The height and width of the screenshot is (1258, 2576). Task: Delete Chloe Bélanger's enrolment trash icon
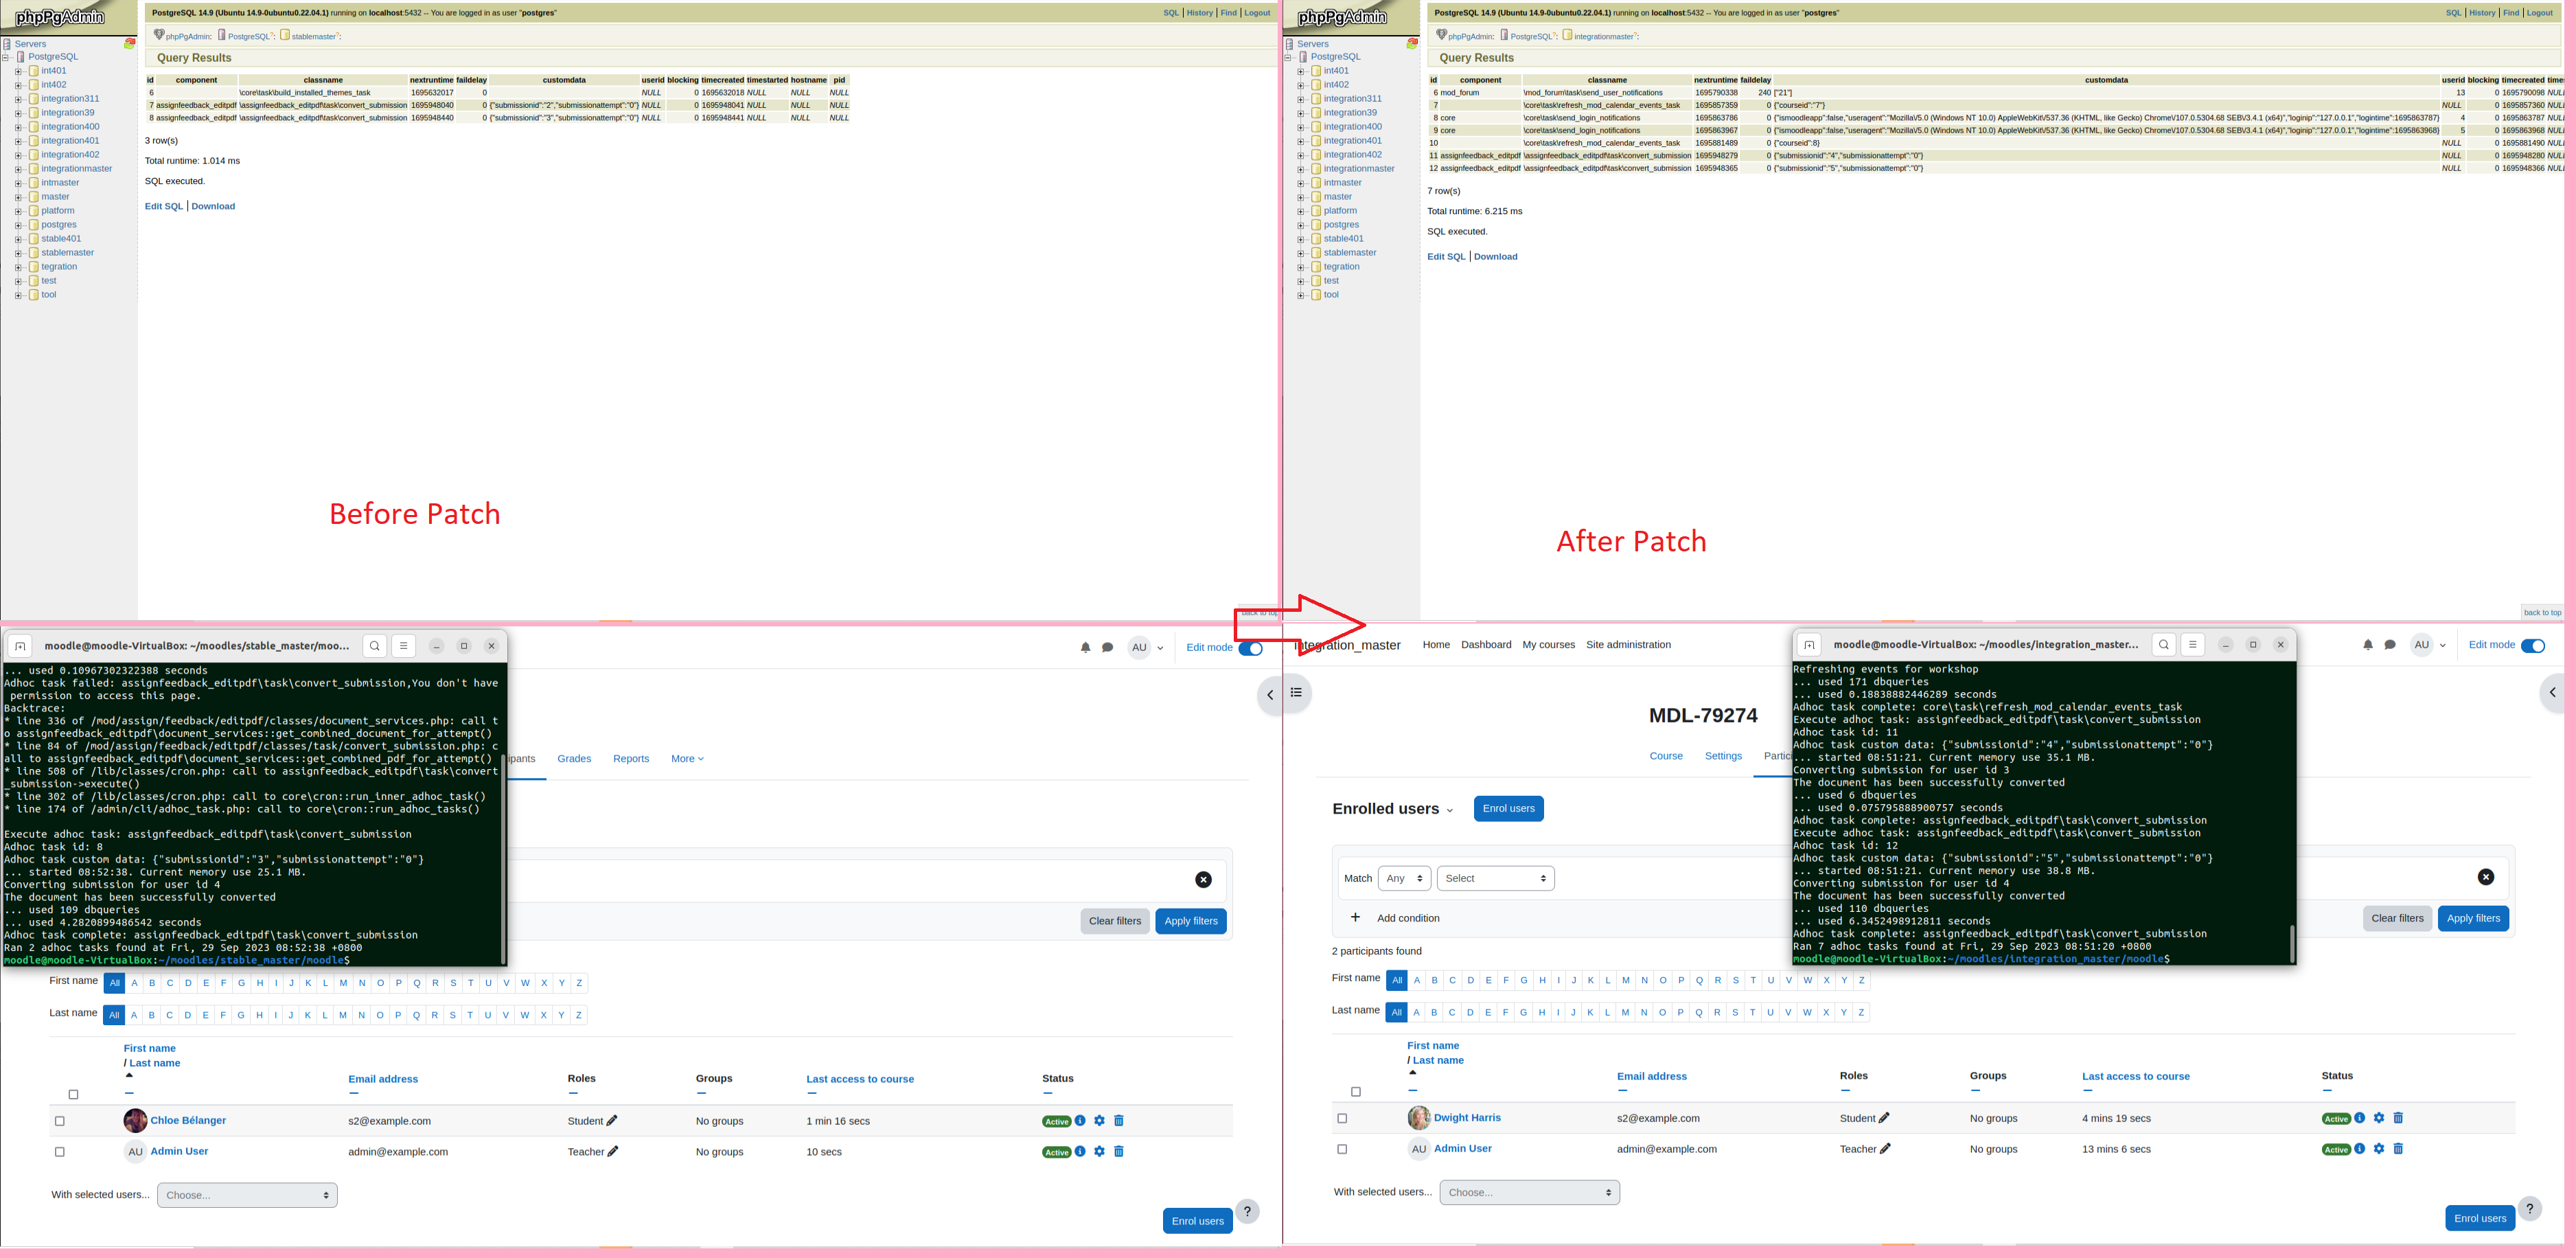pyautogui.click(x=1119, y=1121)
